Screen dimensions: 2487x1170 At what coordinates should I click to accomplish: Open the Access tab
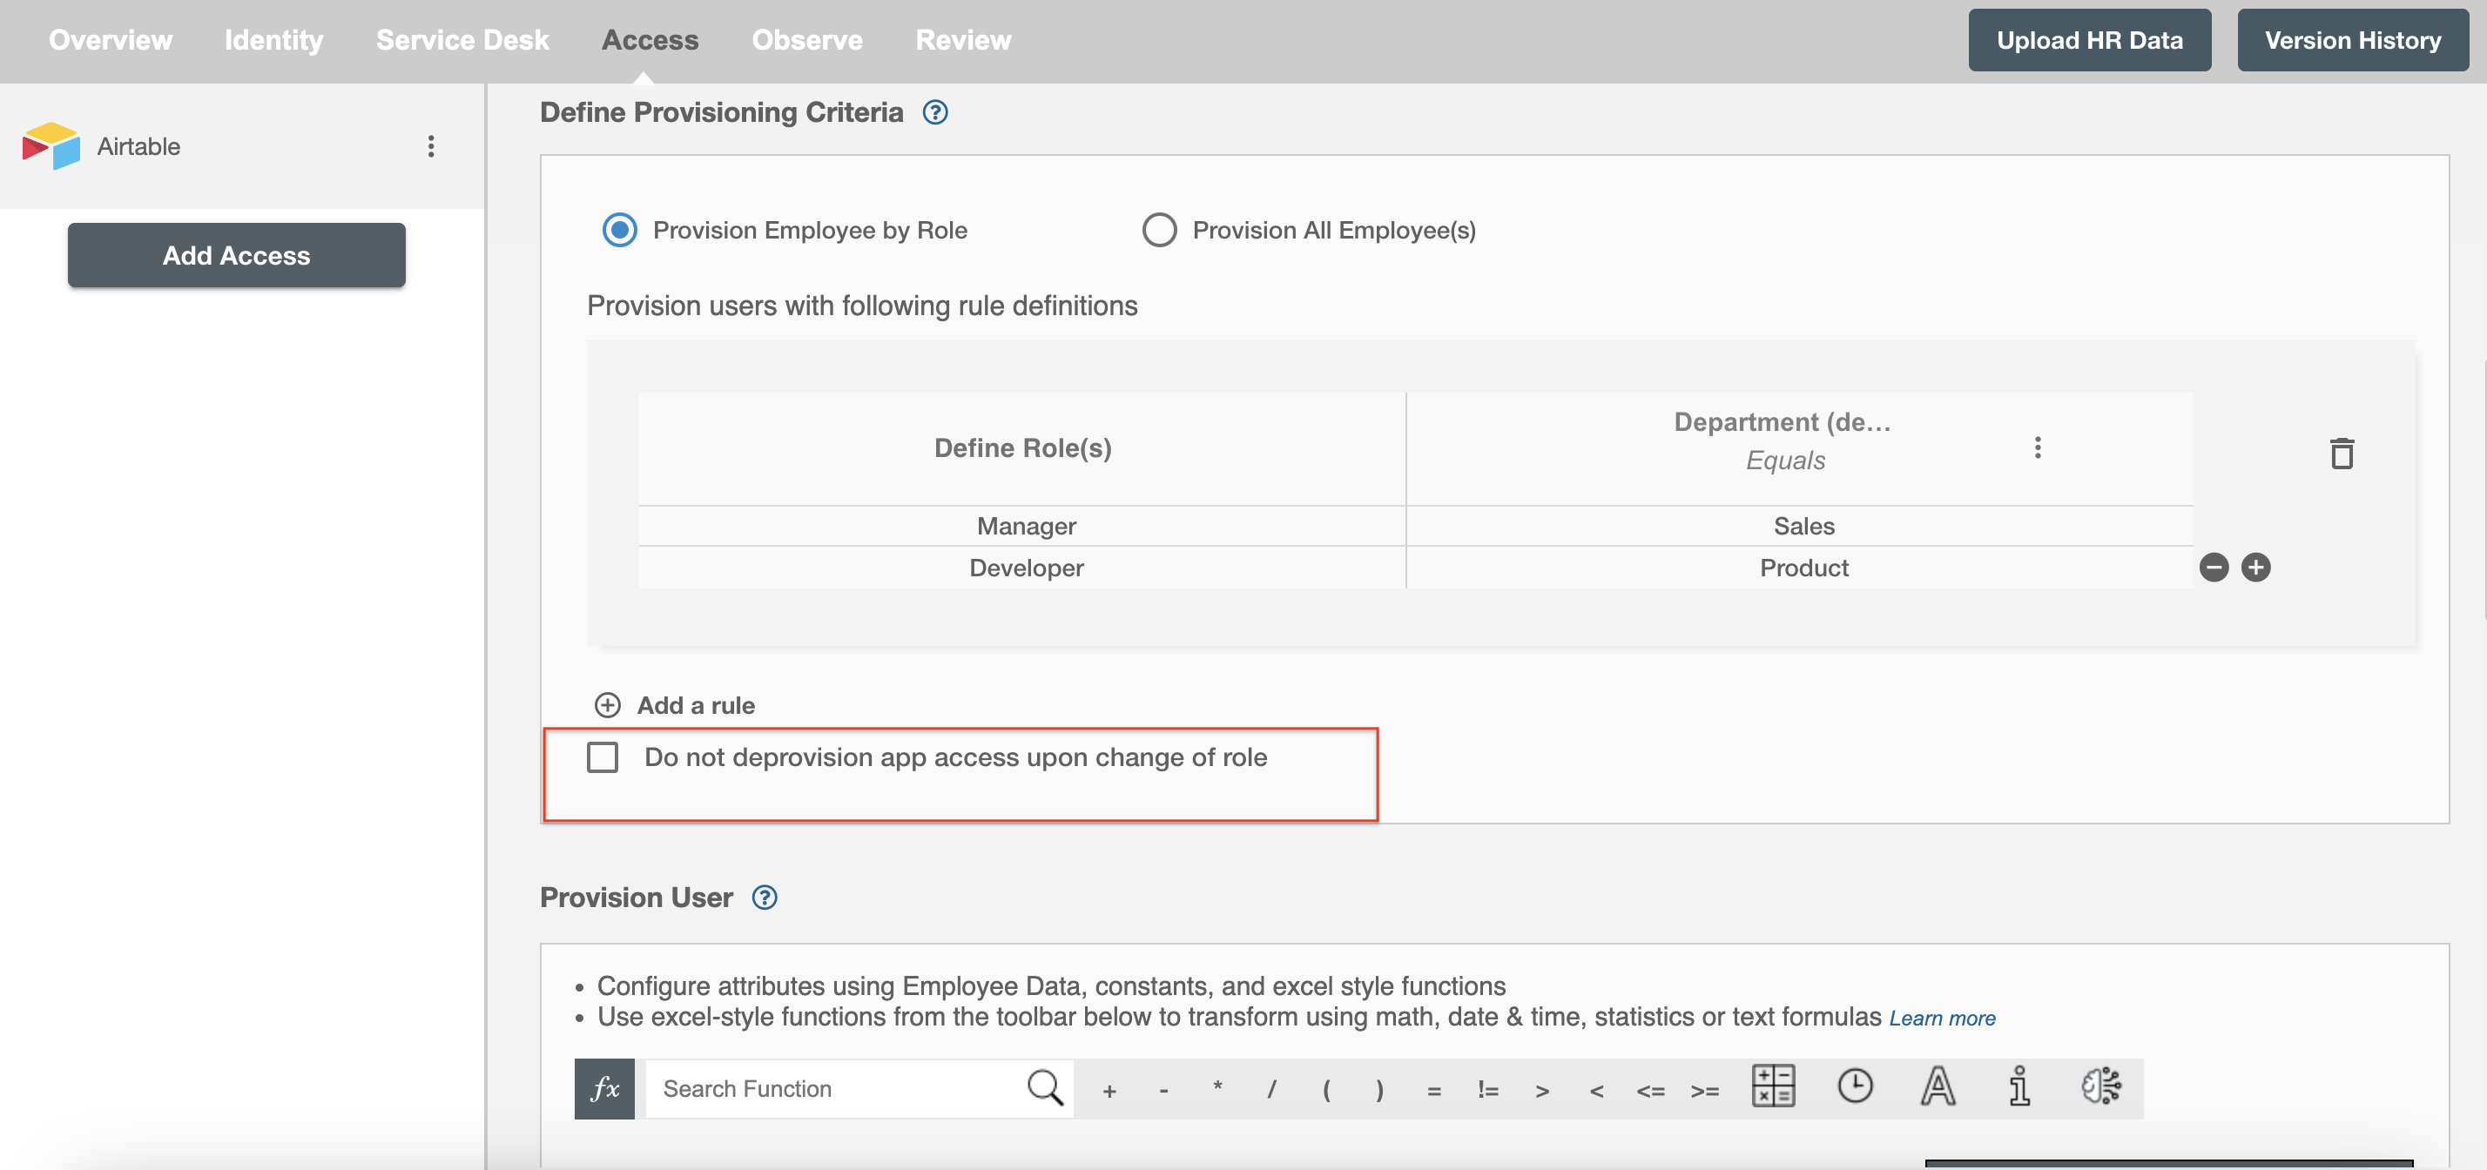tap(650, 39)
